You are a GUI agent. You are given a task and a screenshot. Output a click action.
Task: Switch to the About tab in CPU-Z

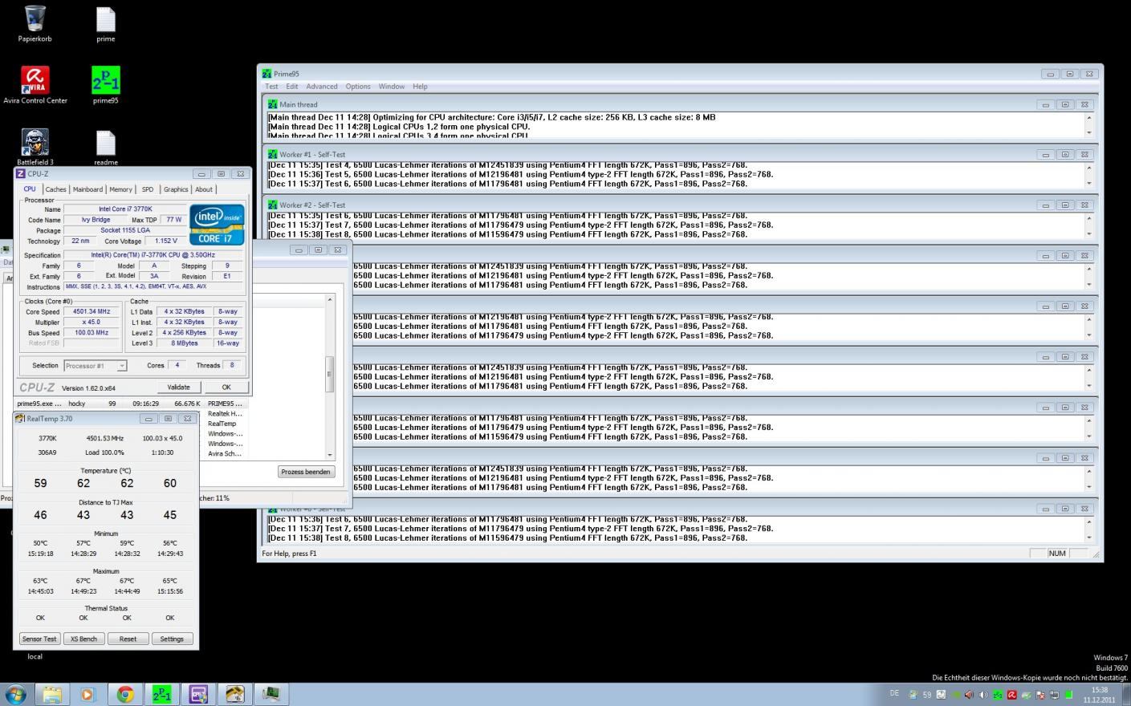pyautogui.click(x=204, y=189)
